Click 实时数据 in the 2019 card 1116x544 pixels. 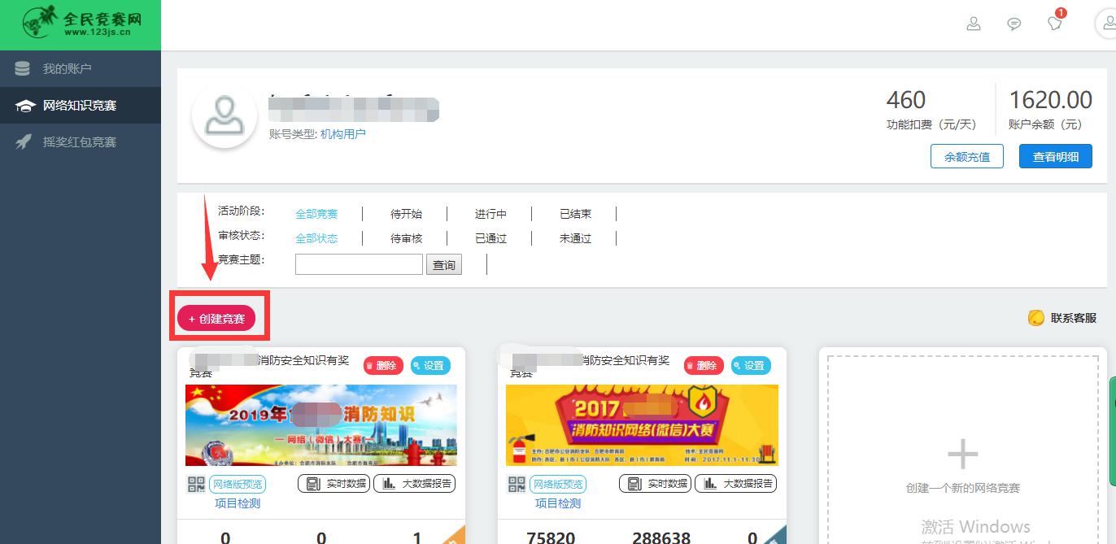pyautogui.click(x=334, y=484)
